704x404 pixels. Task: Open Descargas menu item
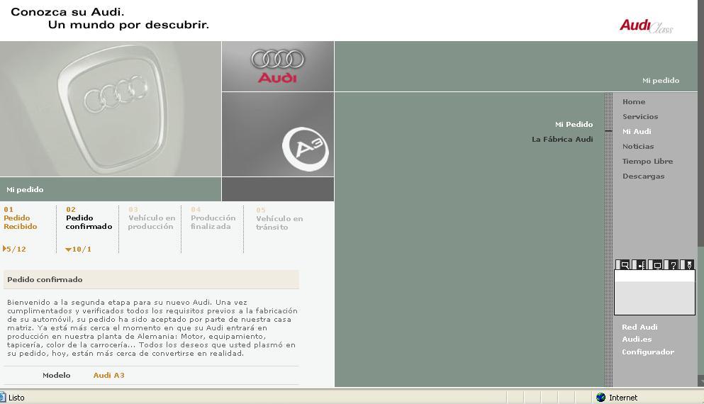click(644, 176)
